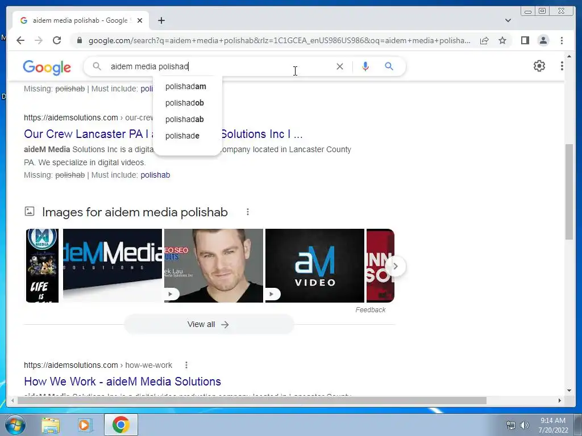Send Feedback on the images

pos(370,309)
